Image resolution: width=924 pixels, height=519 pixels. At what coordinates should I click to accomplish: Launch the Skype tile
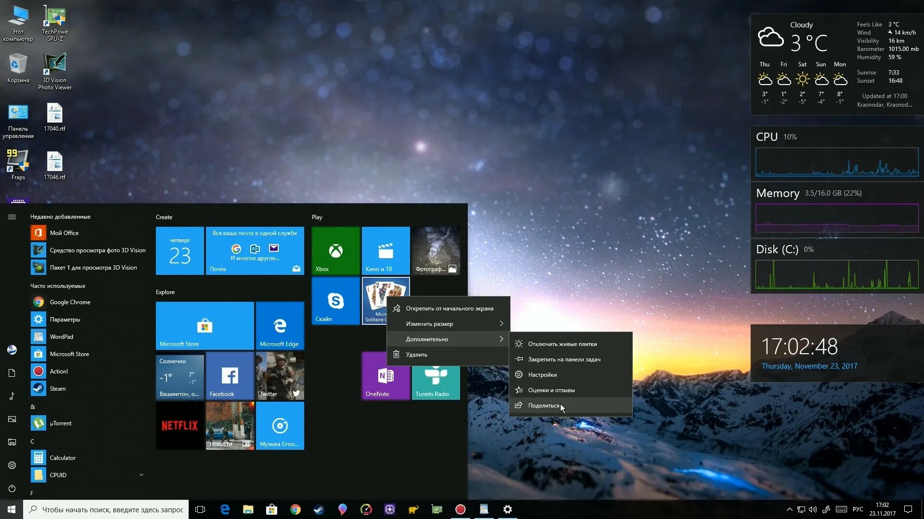(x=335, y=301)
